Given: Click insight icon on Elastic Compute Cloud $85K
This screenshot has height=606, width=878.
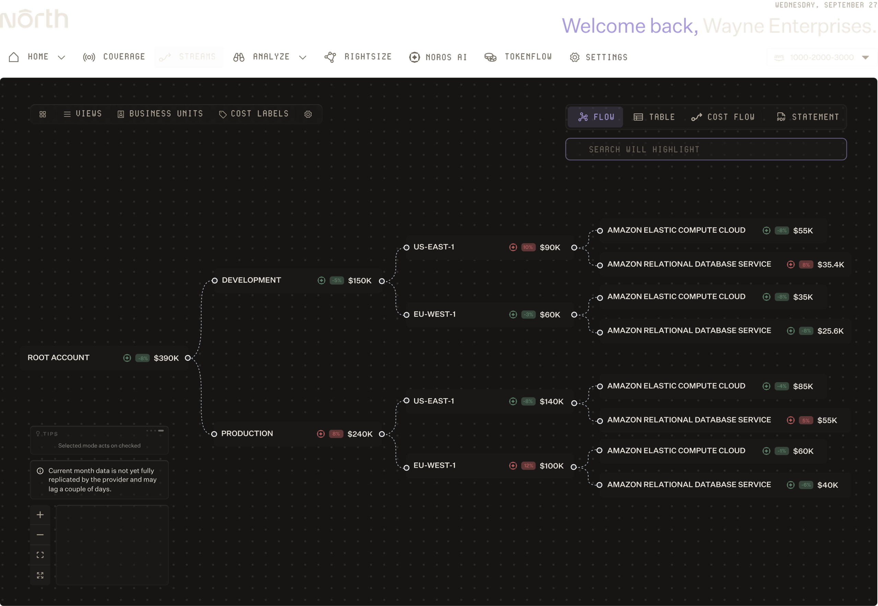Looking at the screenshot, I should (x=767, y=386).
